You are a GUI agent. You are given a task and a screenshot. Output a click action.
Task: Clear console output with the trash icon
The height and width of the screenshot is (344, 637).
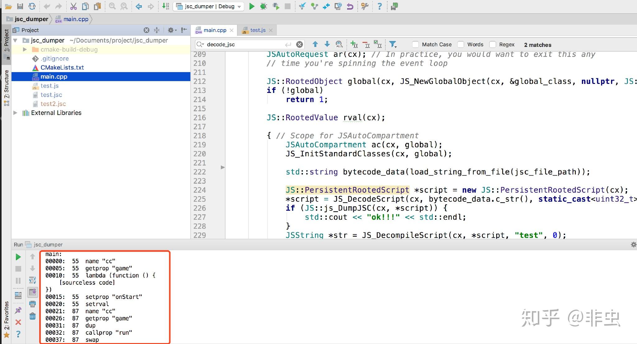click(x=32, y=316)
